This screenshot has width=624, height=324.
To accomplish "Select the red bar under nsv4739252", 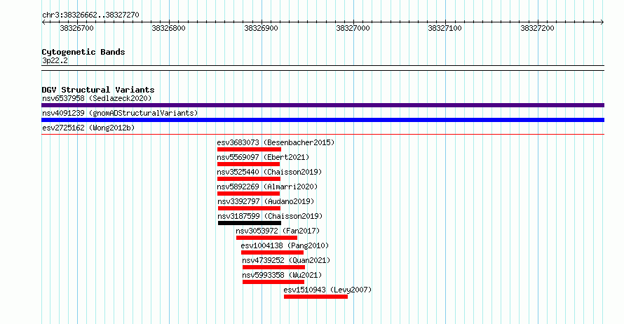I will pyautogui.click(x=274, y=267).
